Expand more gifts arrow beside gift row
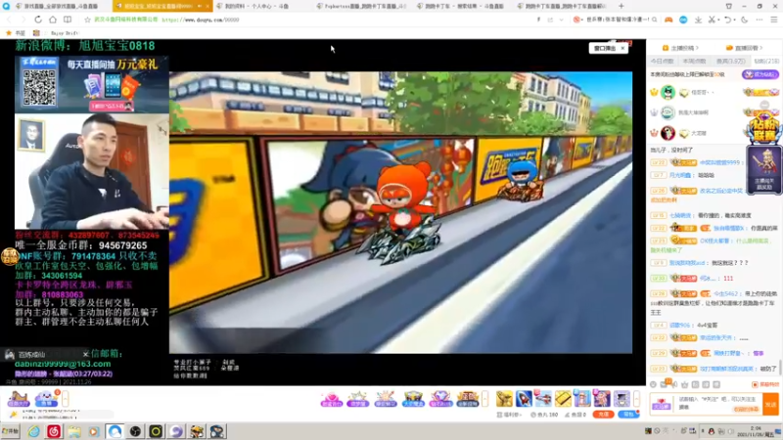Image resolution: width=783 pixels, height=440 pixels. coord(637,399)
